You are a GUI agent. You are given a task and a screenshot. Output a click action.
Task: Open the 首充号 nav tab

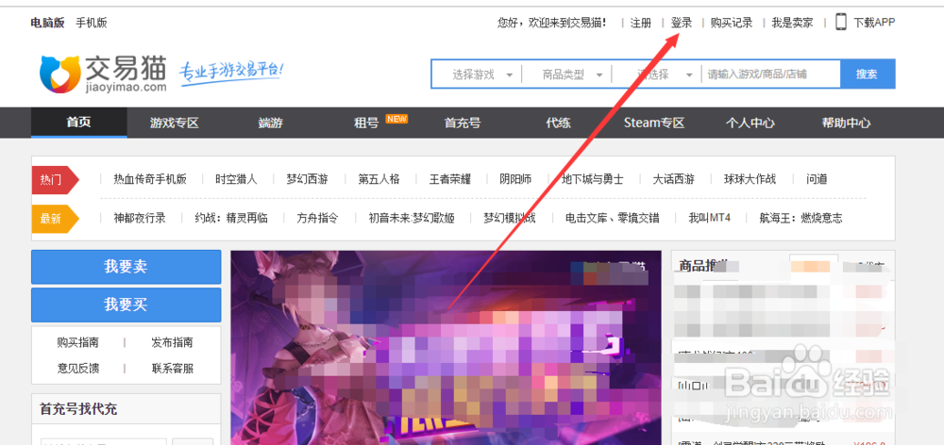[x=463, y=124]
